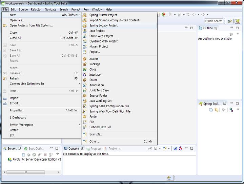Click the Maven Project icon
The height and width of the screenshot is (184, 244).
click(84, 47)
